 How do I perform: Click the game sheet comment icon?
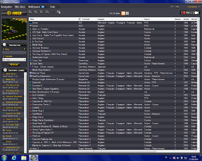pos(59,12)
